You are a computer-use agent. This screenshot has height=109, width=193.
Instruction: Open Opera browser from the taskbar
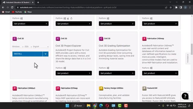pyautogui.click(x=107, y=106)
